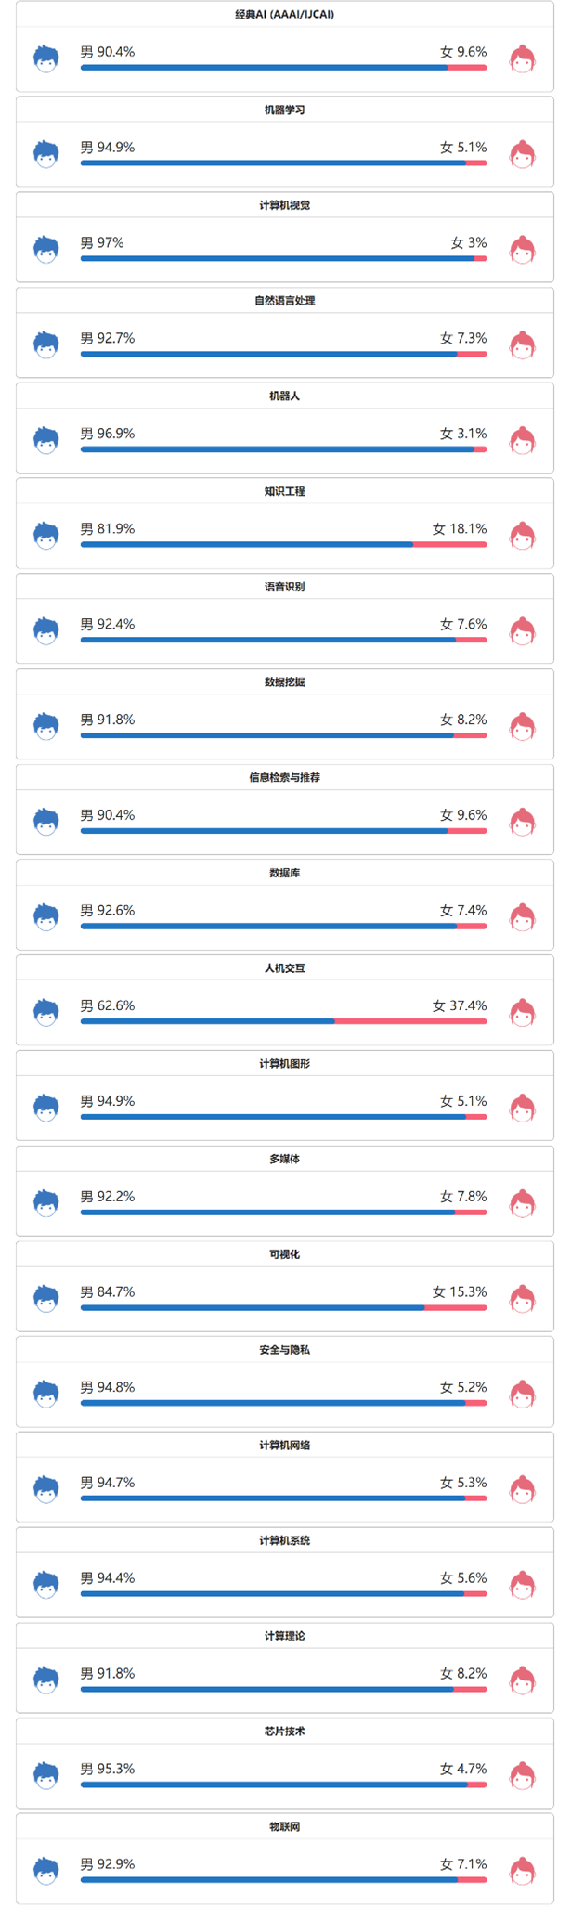Select the female avatar in 安全与隐私 row
Image resolution: width=572 pixels, height=1907 pixels.
point(523,1394)
